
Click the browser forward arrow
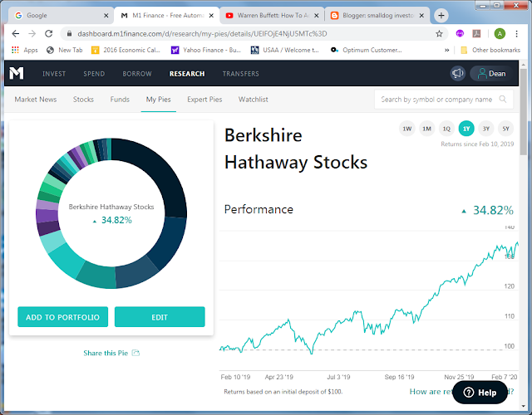click(x=32, y=33)
